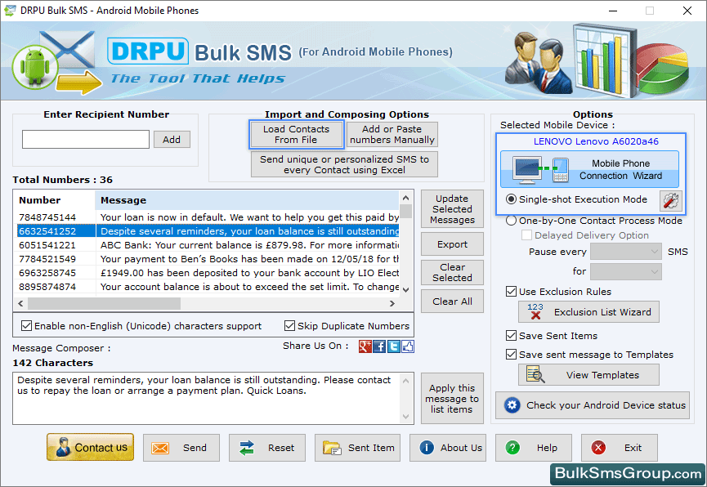Viewport: 707px width, 487px height.
Task: Open Sent Item folder
Action: click(x=357, y=448)
